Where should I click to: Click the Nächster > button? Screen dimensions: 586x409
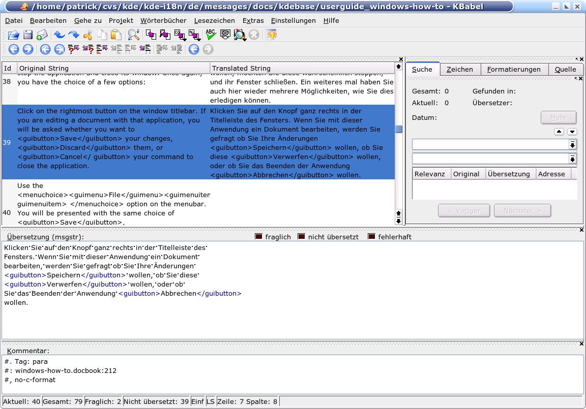point(522,210)
